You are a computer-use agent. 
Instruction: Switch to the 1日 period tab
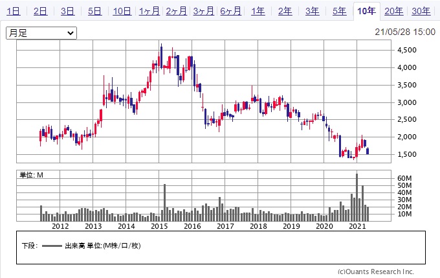pyautogui.click(x=14, y=11)
